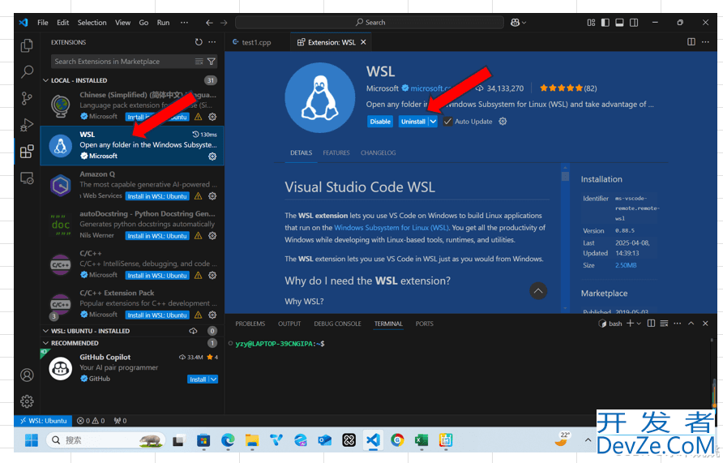
Task: Uninstall the WSL extension
Action: pyautogui.click(x=413, y=122)
